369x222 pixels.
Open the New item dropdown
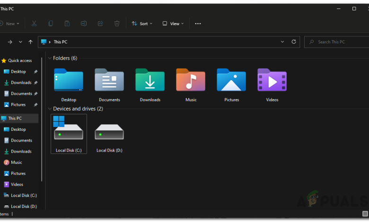tap(9, 24)
